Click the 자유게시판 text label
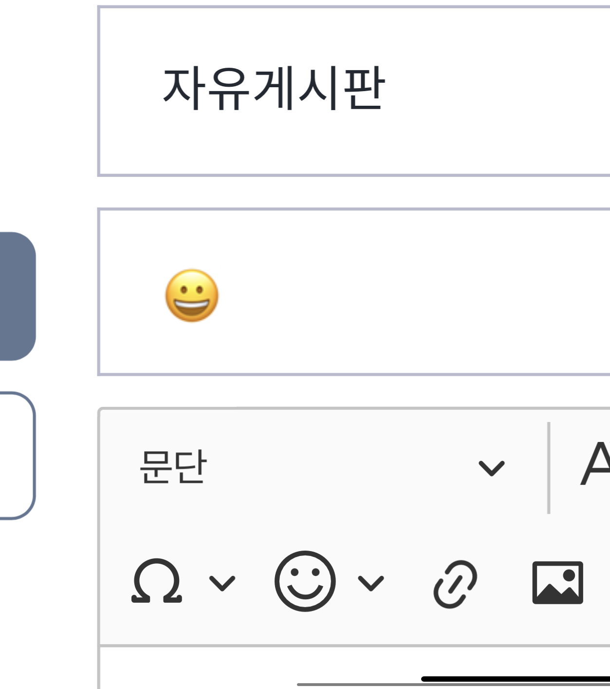Screen dimensions: 610x689 pos(274,90)
